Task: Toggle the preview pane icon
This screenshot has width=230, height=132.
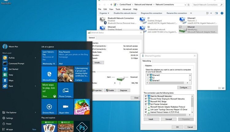Action: click(x=216, y=13)
